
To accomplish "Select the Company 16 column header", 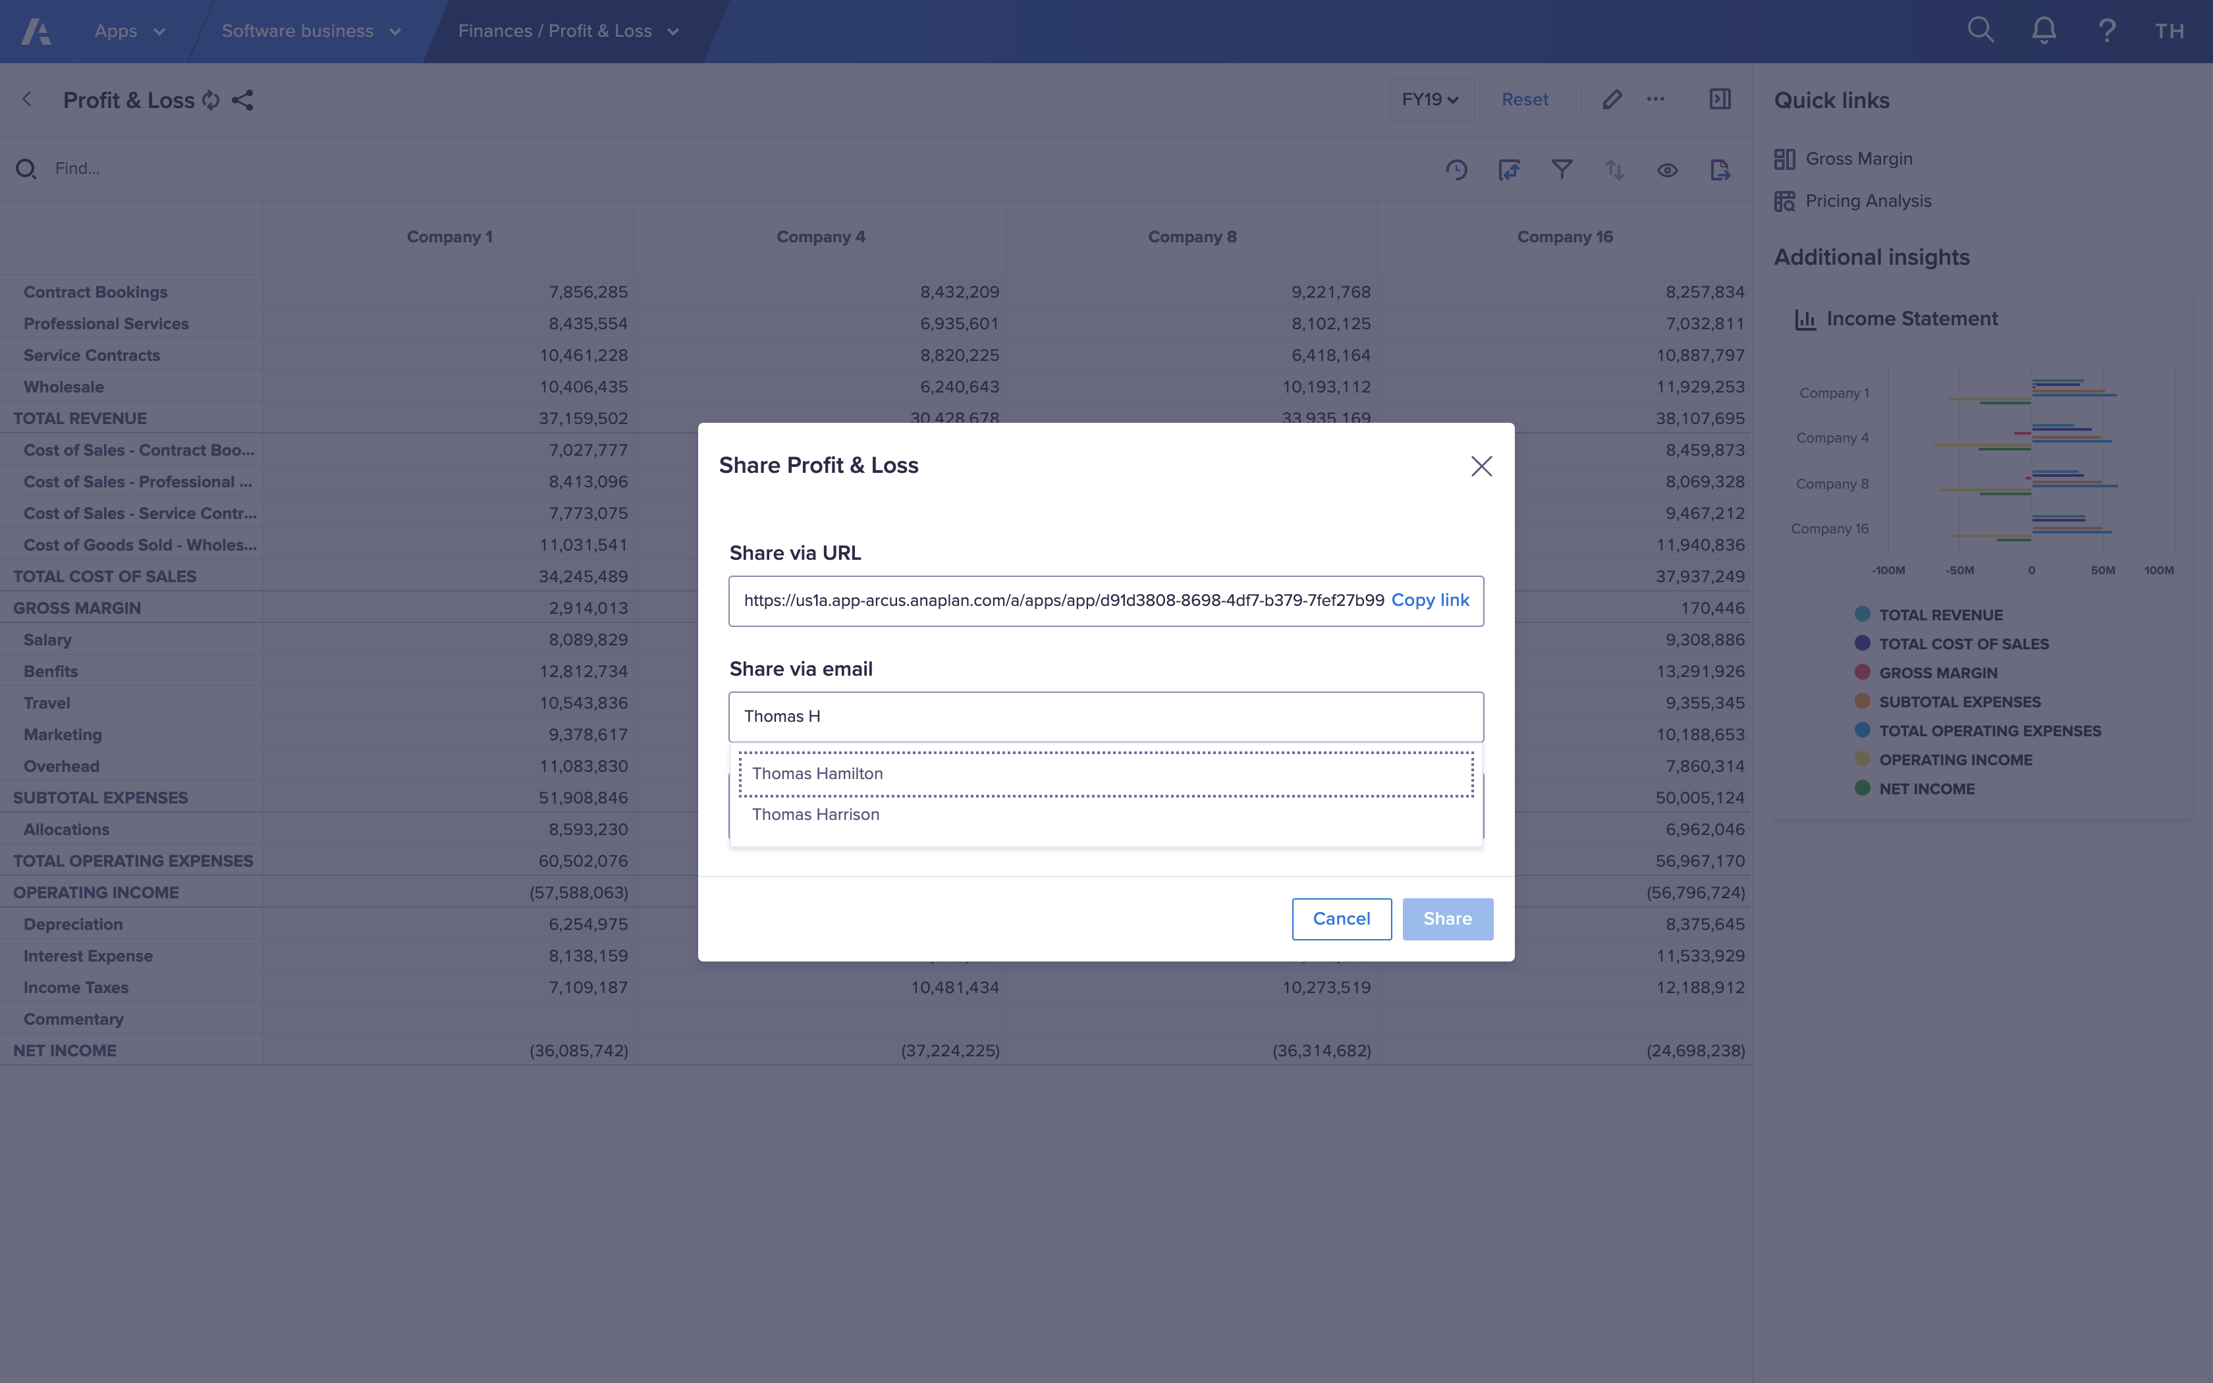I will 1565,237.
